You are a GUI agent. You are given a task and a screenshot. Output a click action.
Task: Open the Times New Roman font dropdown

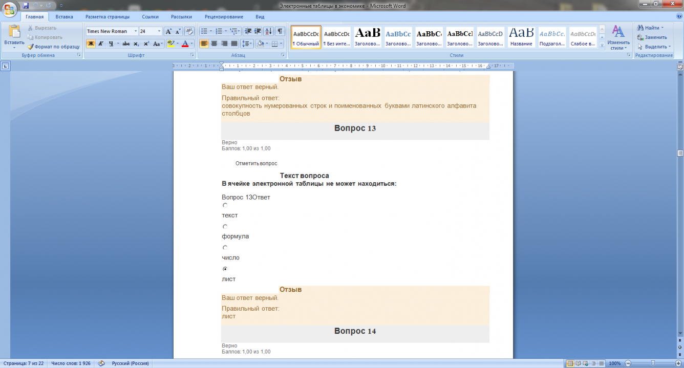[x=136, y=31]
